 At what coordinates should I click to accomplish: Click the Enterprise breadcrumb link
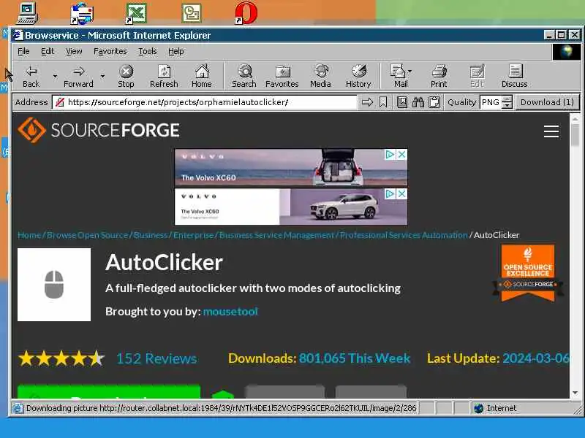[193, 235]
